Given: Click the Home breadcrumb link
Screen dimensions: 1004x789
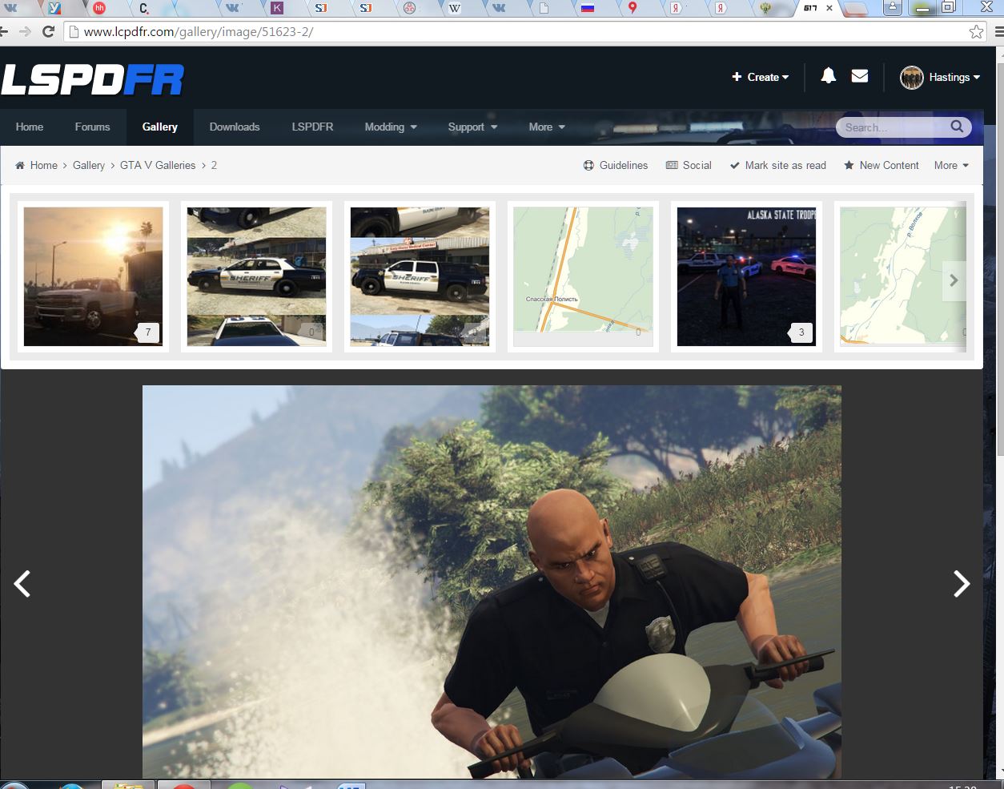Looking at the screenshot, I should [43, 165].
